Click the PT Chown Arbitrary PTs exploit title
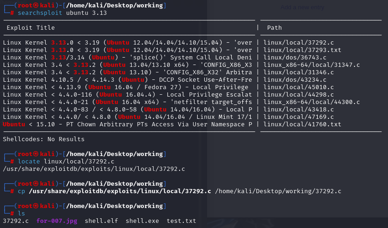Screen dimensions: 388x228 (x=127, y=124)
